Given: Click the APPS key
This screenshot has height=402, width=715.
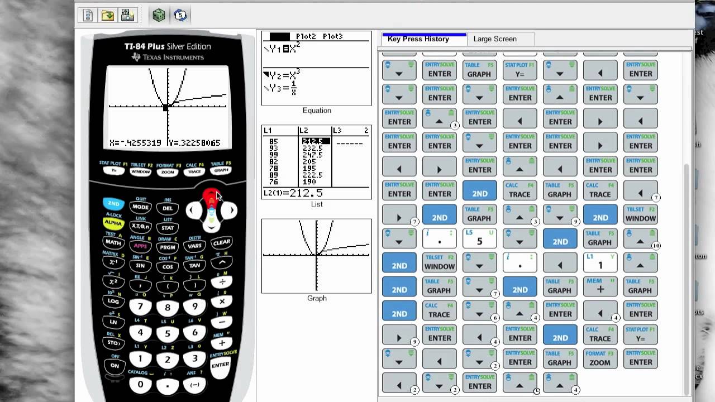Looking at the screenshot, I should click(140, 246).
